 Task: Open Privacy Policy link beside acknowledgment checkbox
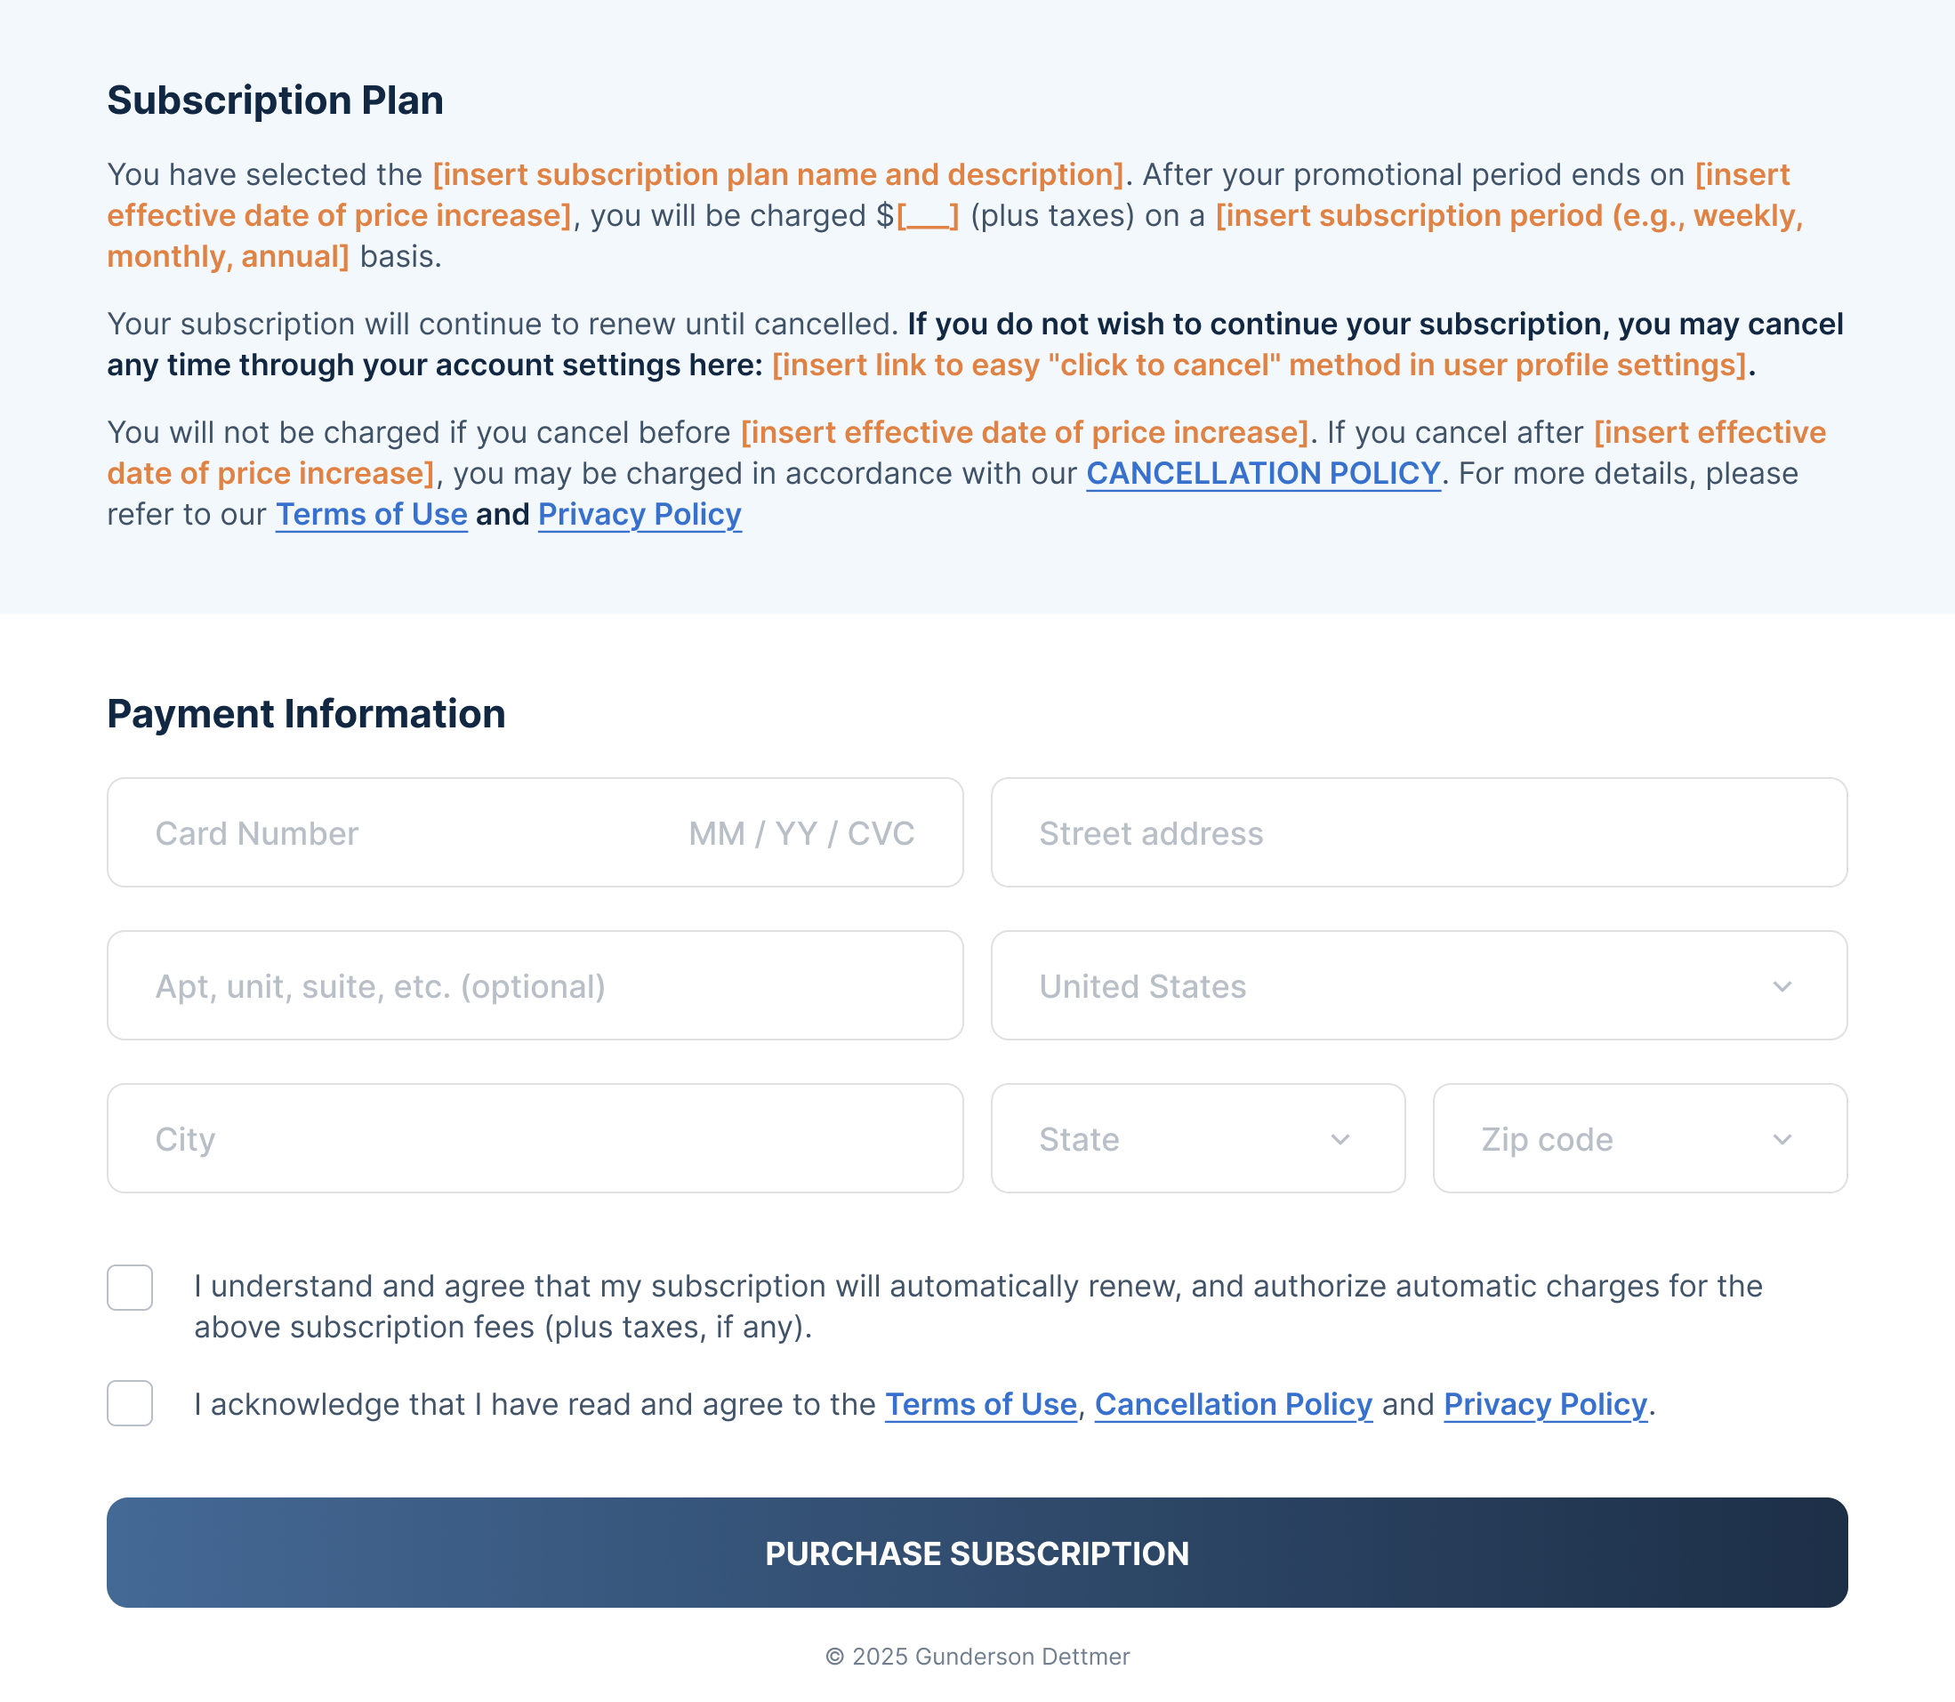tap(1545, 1404)
